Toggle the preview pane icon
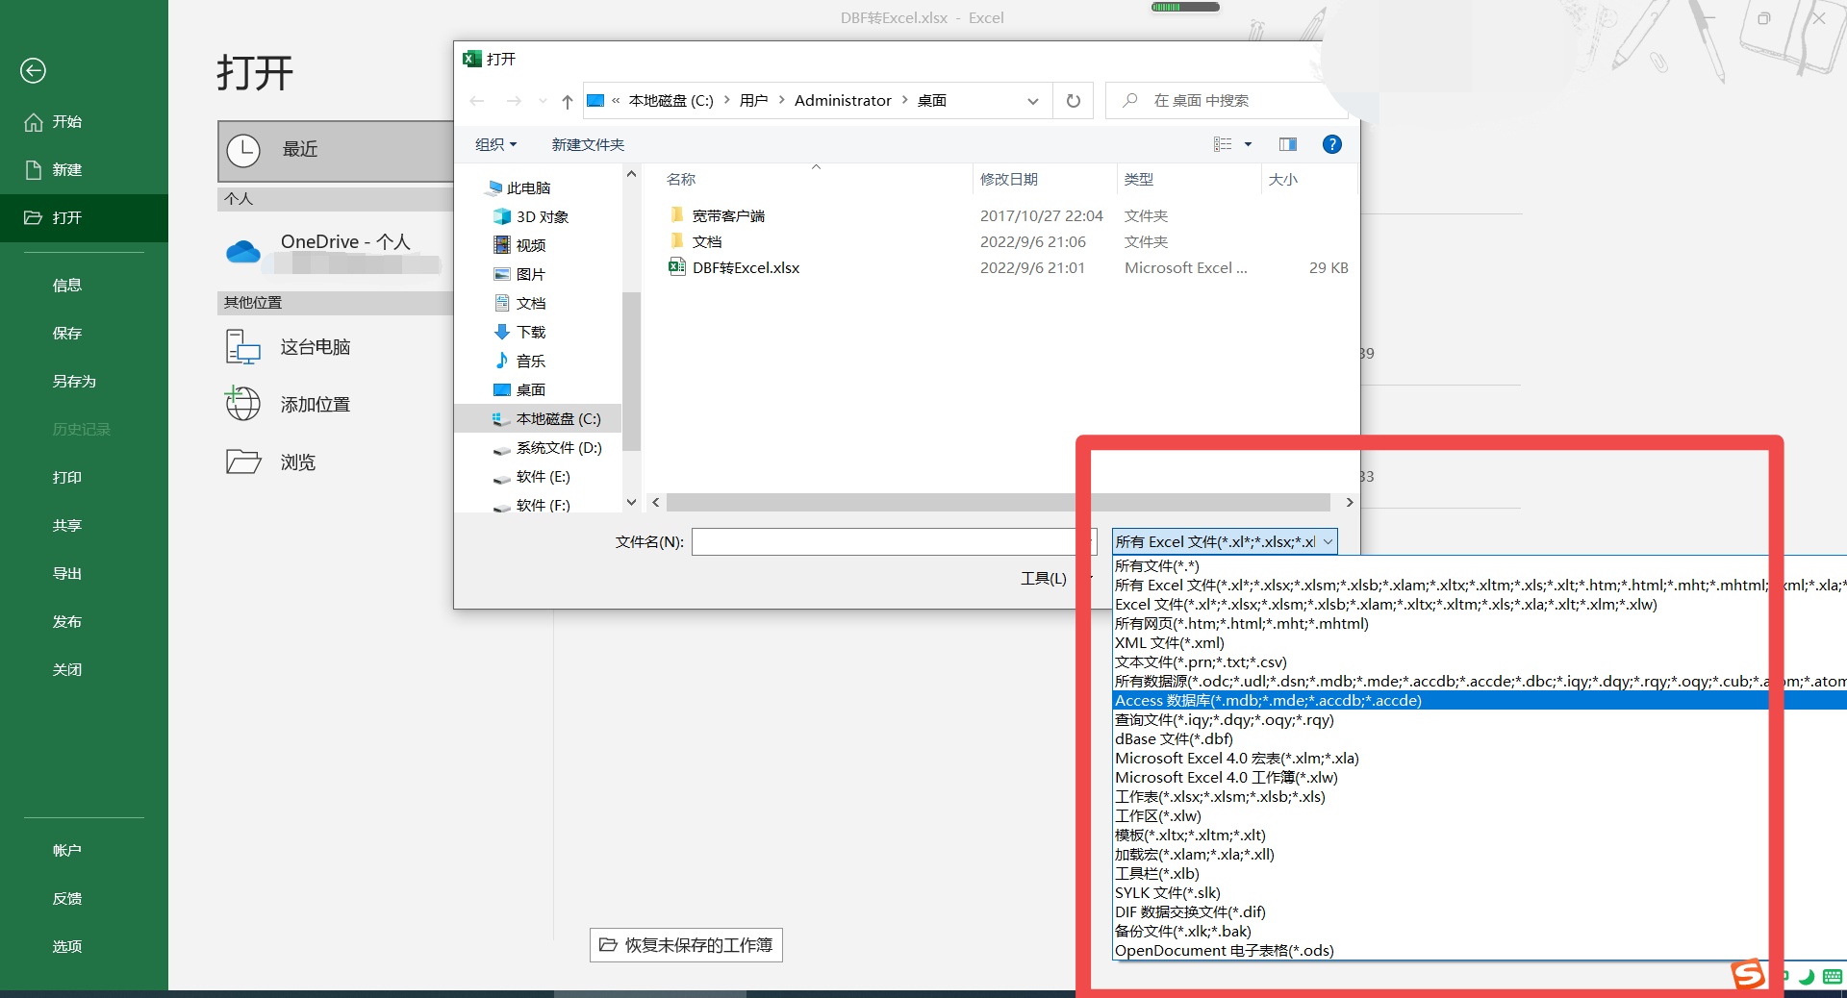This screenshot has width=1847, height=998. (1287, 144)
